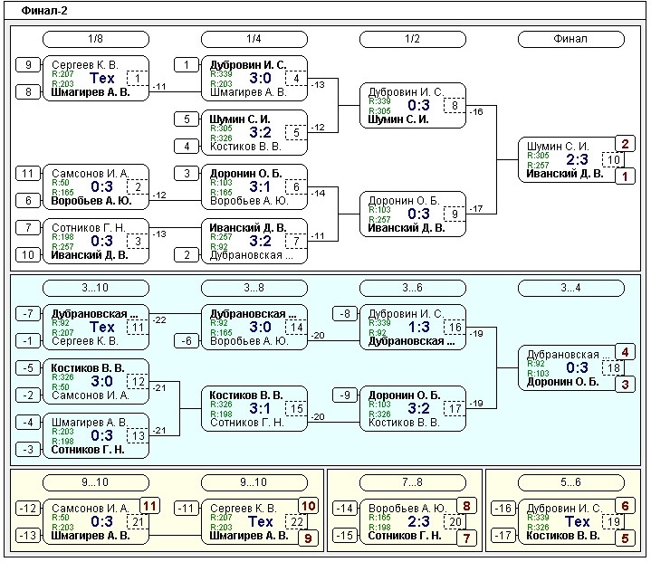Image resolution: width=651 pixels, height=562 pixels.
Task: Click the 1/2 semifinal round header
Action: point(412,39)
